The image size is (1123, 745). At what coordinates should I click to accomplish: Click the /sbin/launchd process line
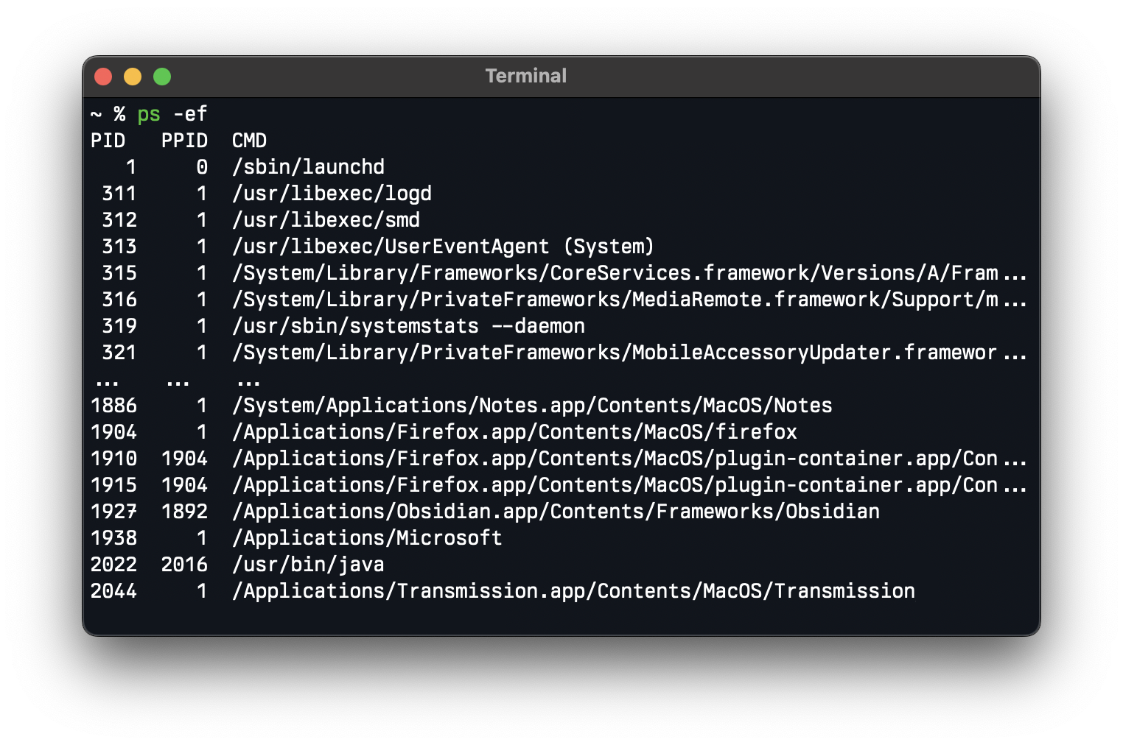click(308, 167)
